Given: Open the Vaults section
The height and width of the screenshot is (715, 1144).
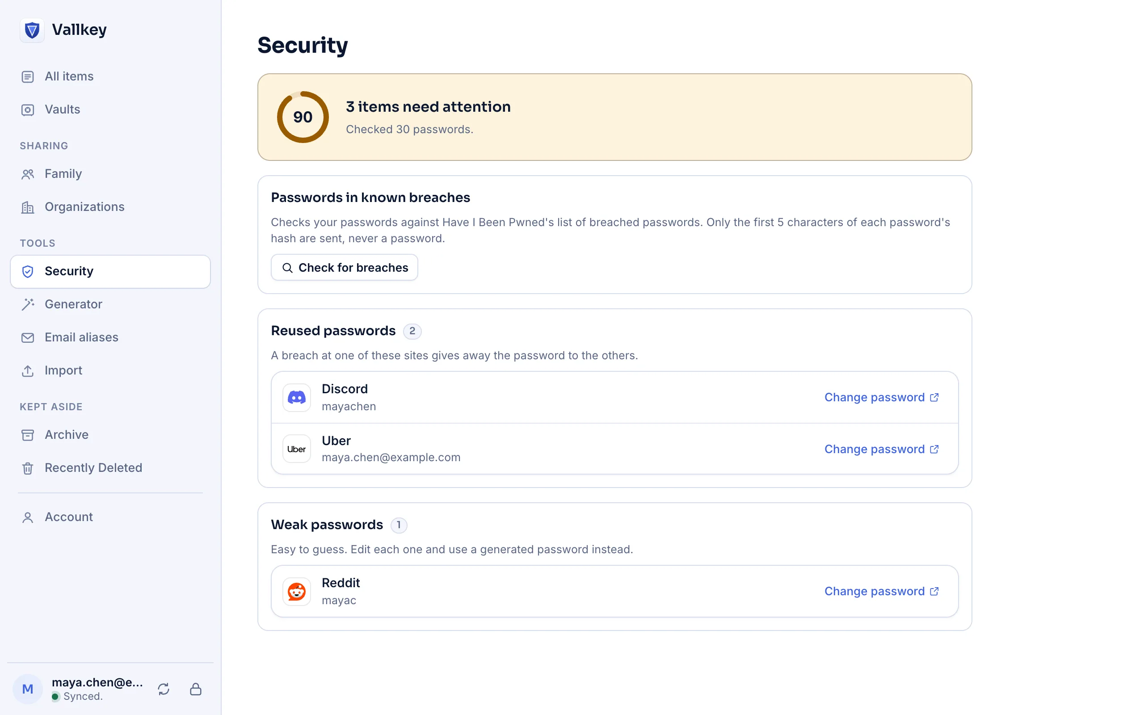Looking at the screenshot, I should pyautogui.click(x=110, y=109).
